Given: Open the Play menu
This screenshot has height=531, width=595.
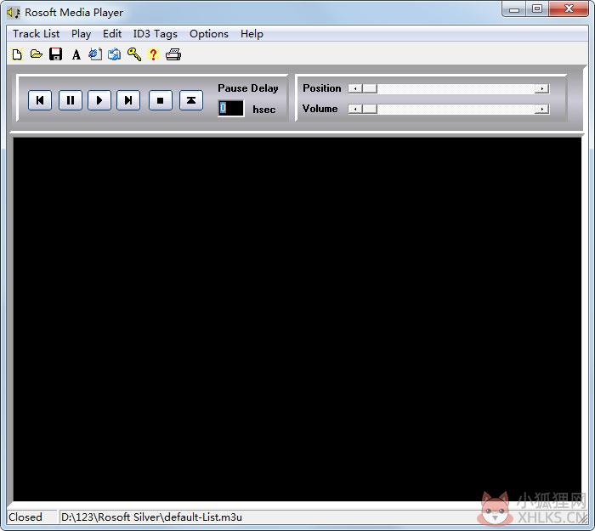Looking at the screenshot, I should point(82,34).
